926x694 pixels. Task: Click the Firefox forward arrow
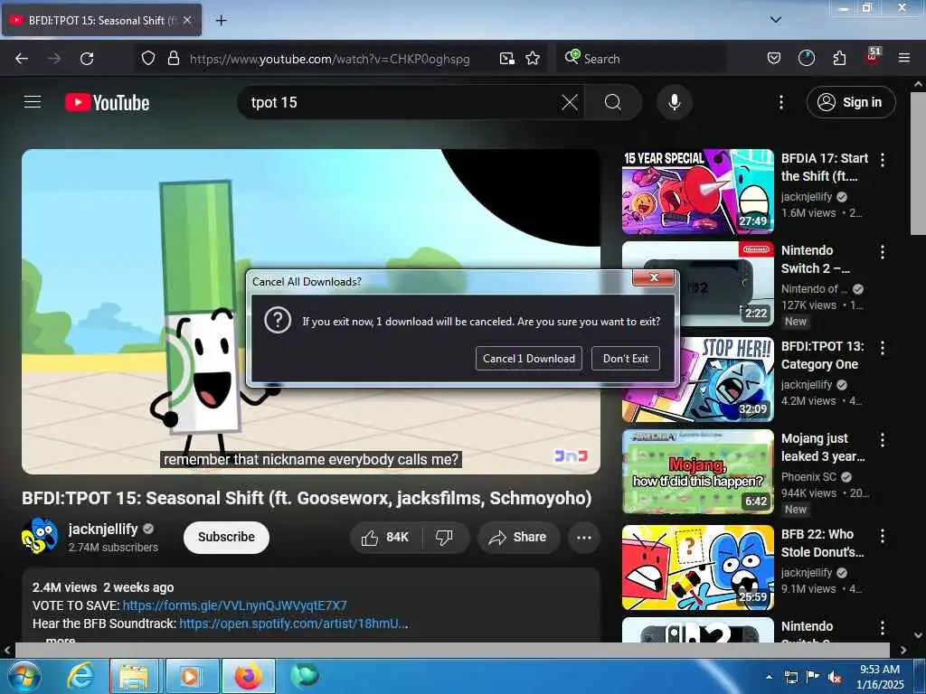point(54,59)
